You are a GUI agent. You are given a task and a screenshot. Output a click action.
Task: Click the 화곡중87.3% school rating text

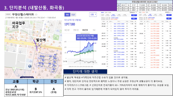36,92
